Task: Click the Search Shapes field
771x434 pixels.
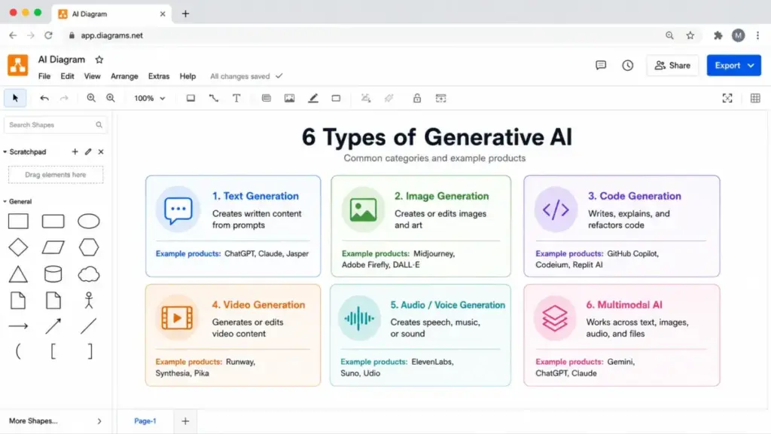Action: [x=56, y=125]
